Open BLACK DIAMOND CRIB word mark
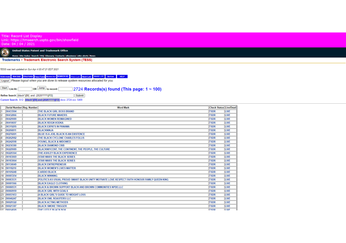The height and width of the screenshot is (243, 346). [x=52, y=145]
